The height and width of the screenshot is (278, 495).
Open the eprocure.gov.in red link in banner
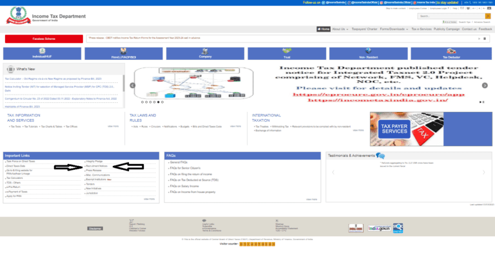(378, 95)
